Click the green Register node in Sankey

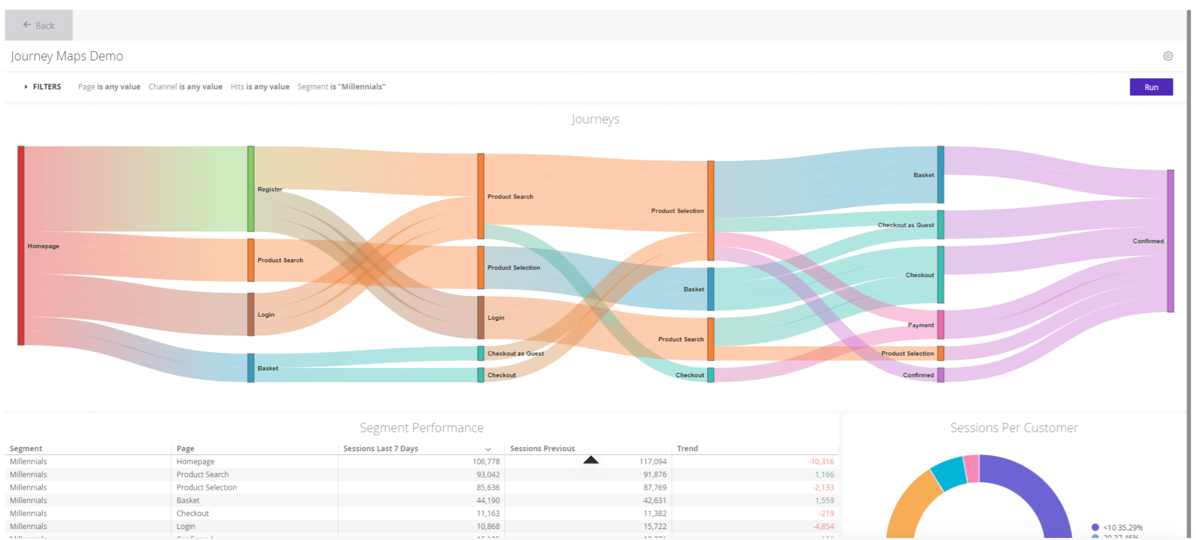pyautogui.click(x=251, y=189)
